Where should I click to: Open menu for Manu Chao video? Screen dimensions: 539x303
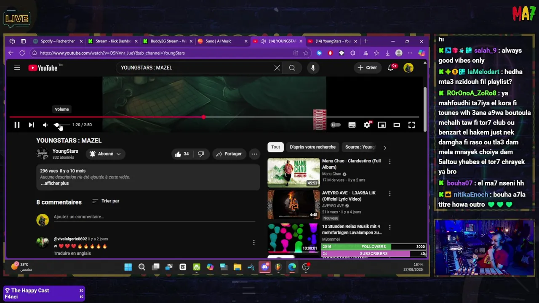[x=390, y=162]
